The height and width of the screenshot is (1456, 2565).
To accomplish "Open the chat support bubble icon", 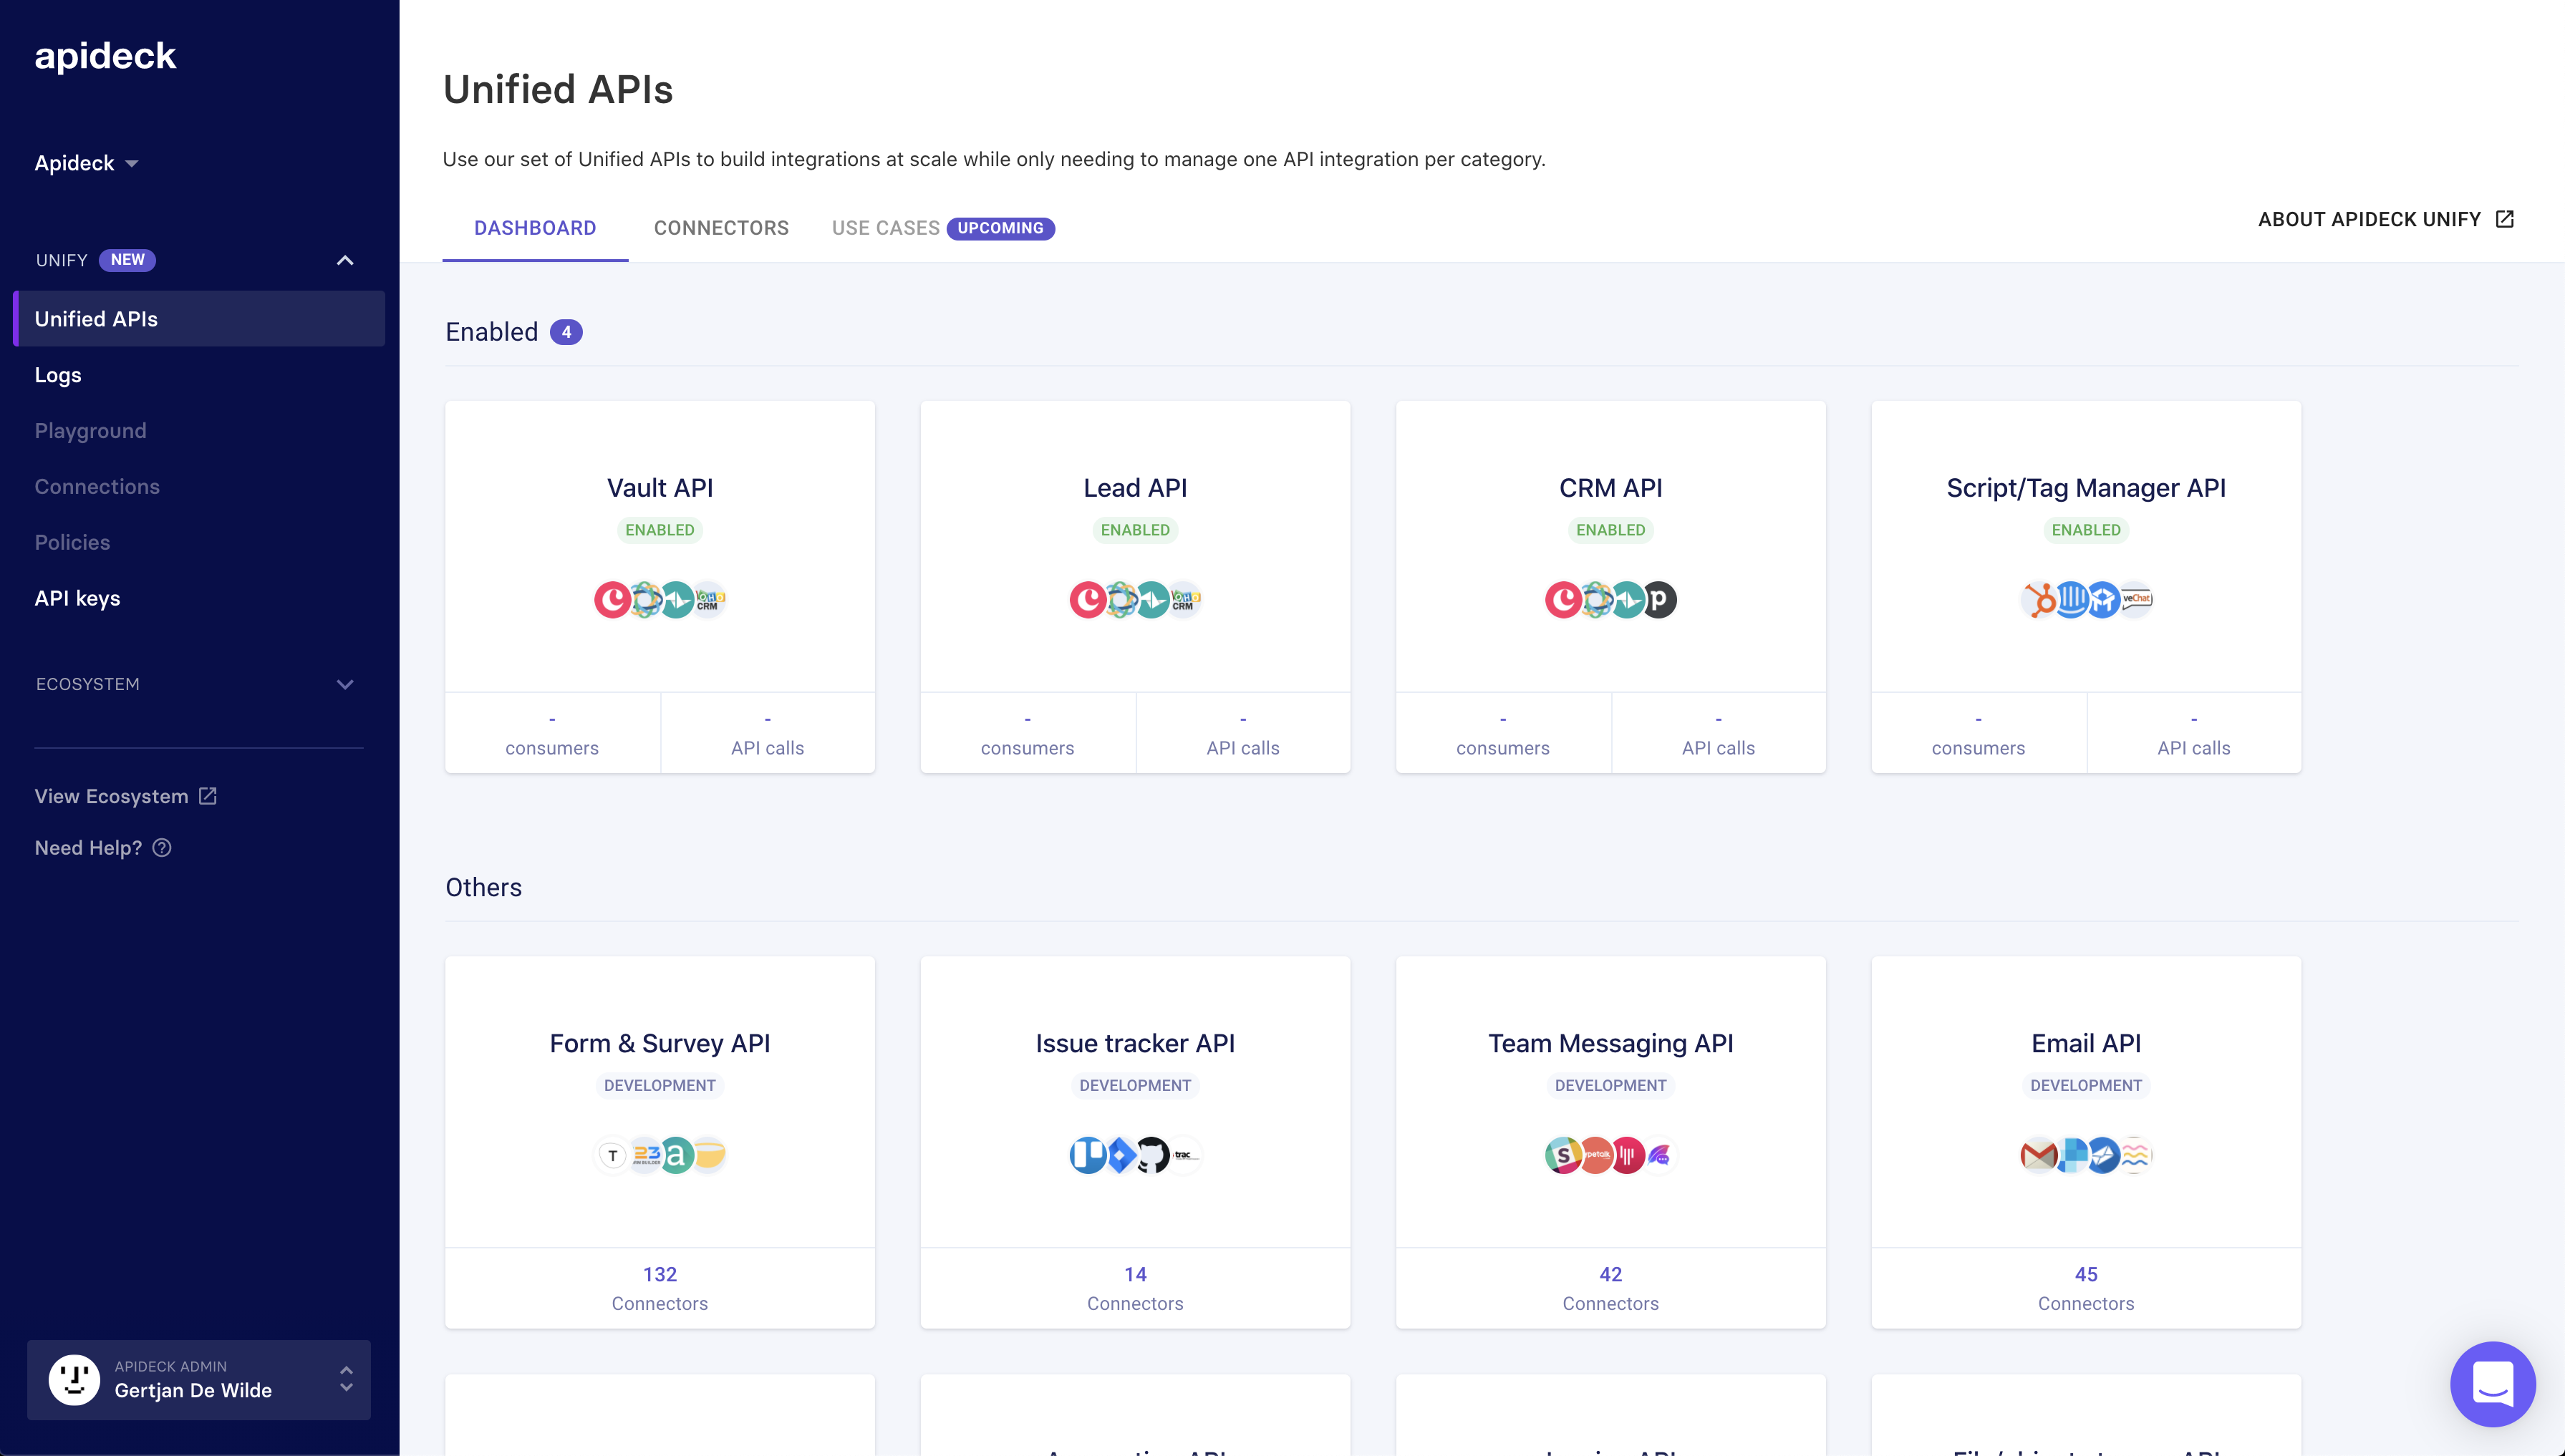I will click(x=2492, y=1384).
